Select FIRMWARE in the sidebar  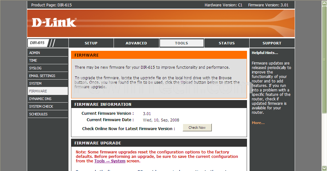tap(48, 91)
